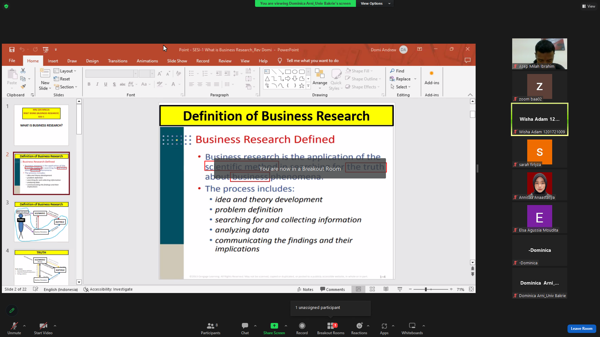600x337 pixels.
Task: Switch to the Design tab
Action: click(x=92, y=61)
